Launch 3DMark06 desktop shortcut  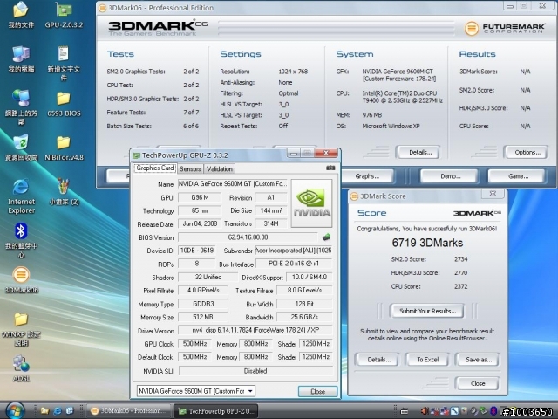(x=21, y=280)
